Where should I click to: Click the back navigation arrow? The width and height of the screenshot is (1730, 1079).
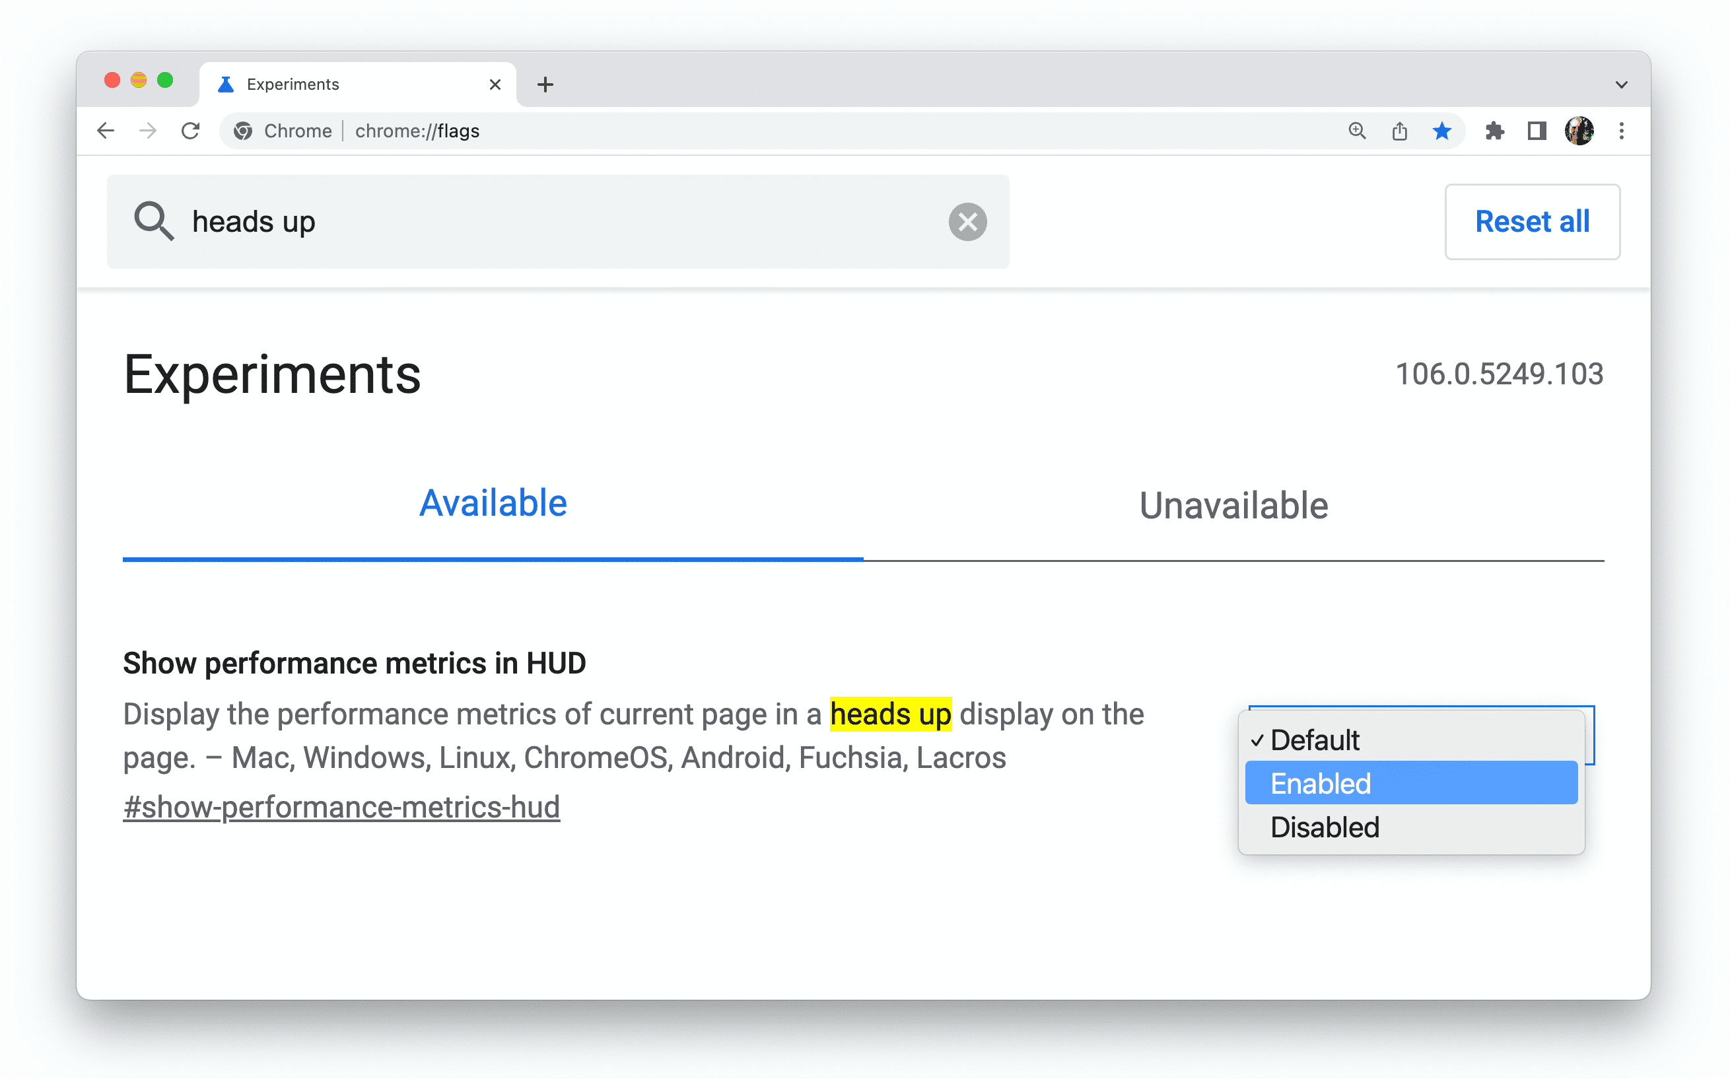[106, 131]
